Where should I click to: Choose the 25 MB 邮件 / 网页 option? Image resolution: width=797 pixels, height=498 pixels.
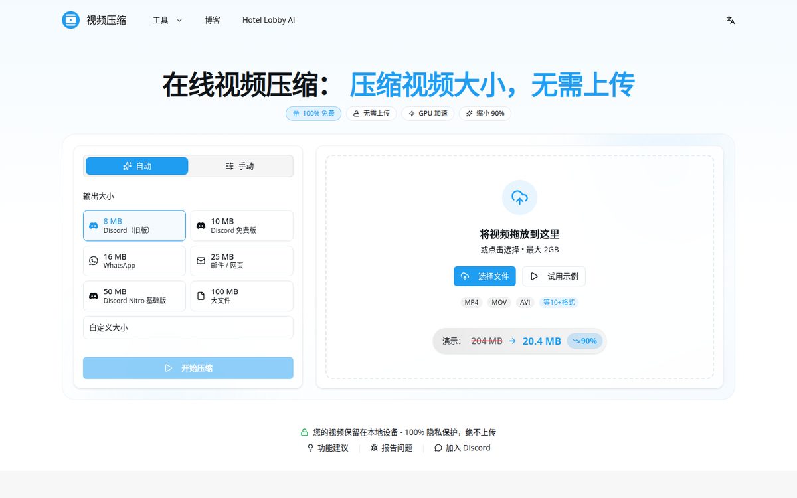point(242,261)
